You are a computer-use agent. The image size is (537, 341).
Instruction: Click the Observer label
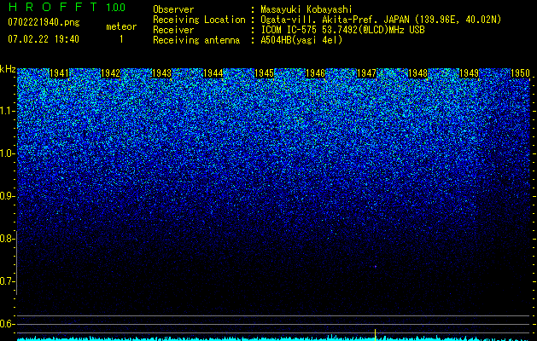click(x=173, y=9)
